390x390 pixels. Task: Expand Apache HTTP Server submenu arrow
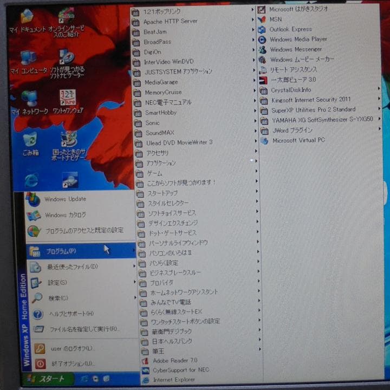[253, 19]
